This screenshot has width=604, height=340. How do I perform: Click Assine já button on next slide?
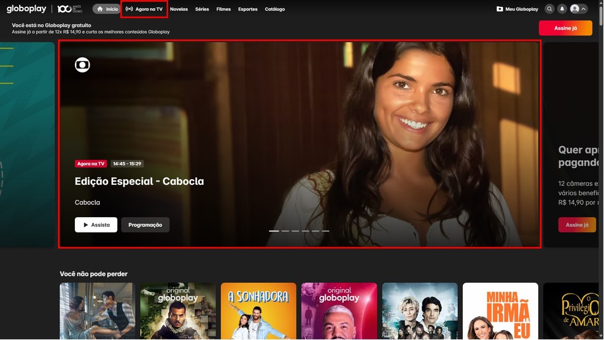577,225
